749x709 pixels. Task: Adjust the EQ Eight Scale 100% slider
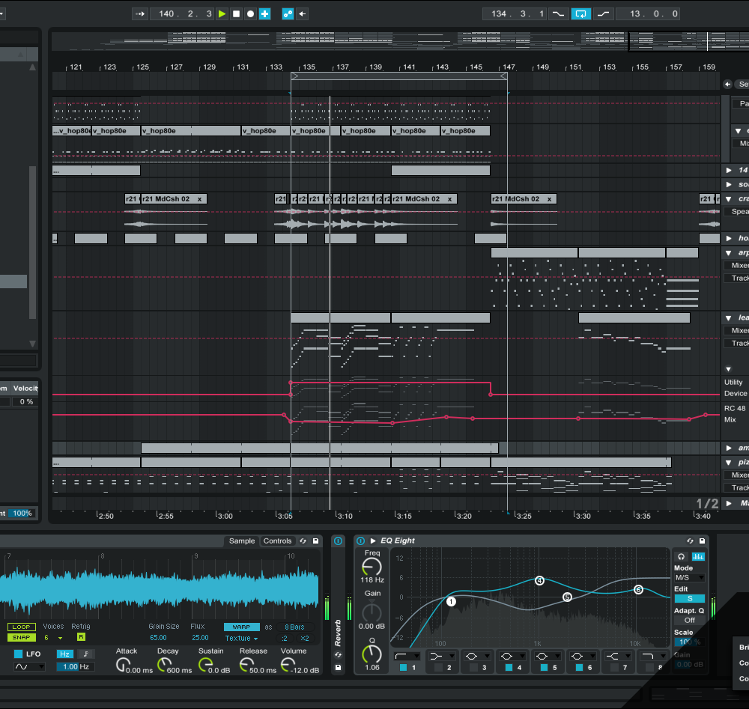(689, 642)
